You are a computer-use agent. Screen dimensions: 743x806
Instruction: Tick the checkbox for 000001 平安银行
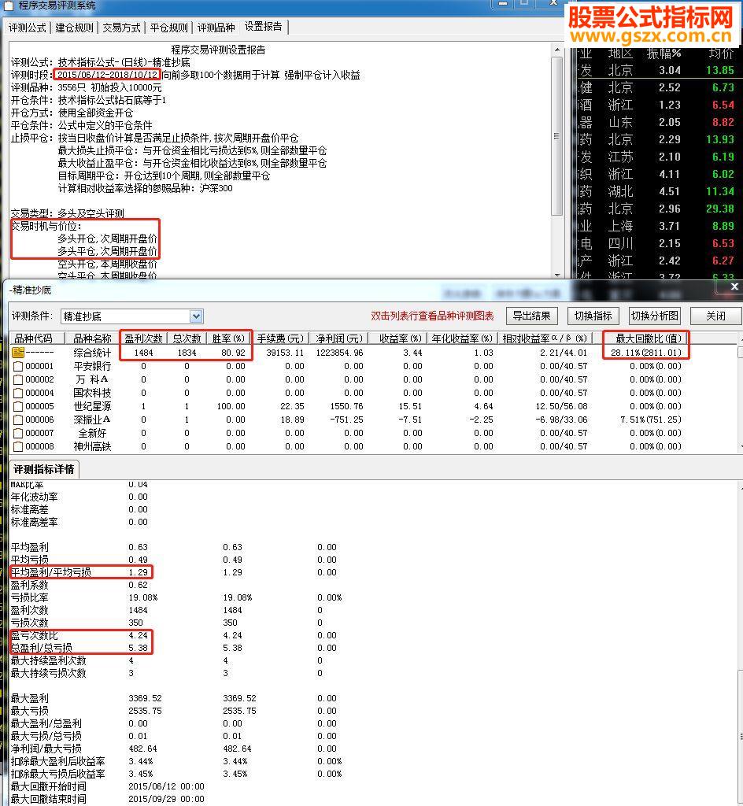click(x=18, y=366)
